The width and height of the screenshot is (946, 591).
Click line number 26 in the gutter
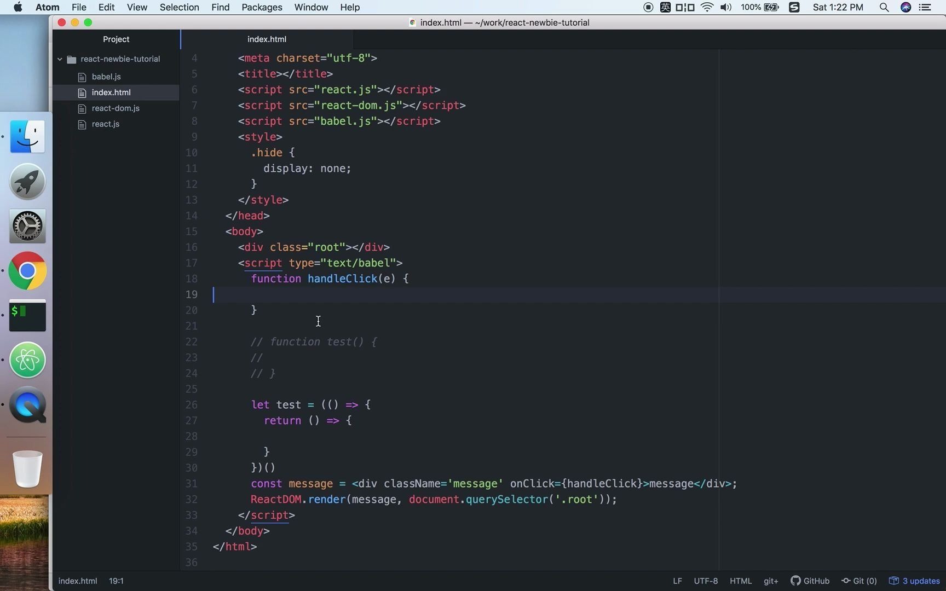pyautogui.click(x=191, y=405)
